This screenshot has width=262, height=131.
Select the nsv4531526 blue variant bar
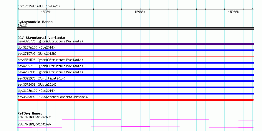pos(135,63)
